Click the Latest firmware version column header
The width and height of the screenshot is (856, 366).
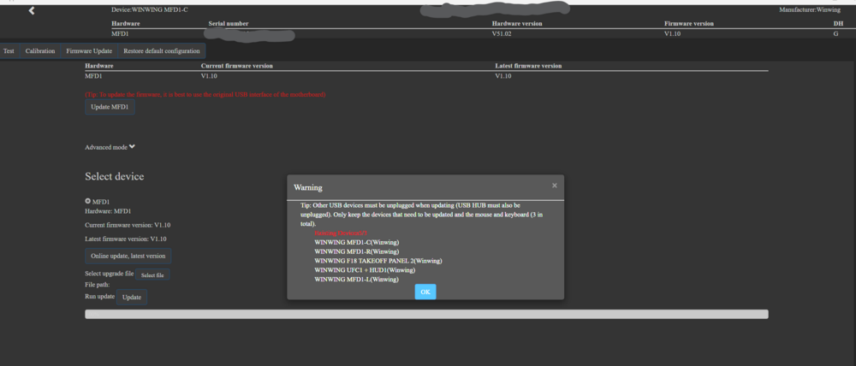[528, 66]
